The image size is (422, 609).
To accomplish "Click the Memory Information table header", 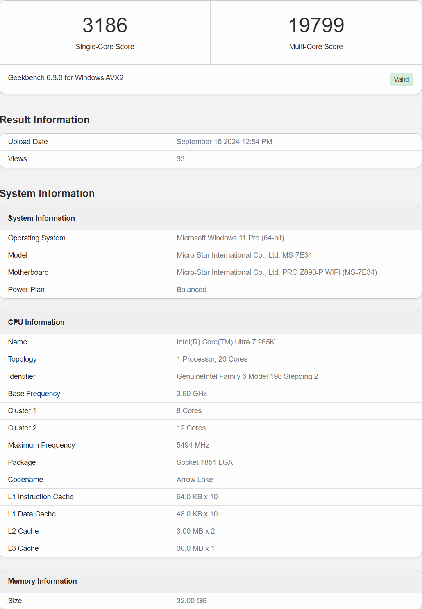I will 42,581.
